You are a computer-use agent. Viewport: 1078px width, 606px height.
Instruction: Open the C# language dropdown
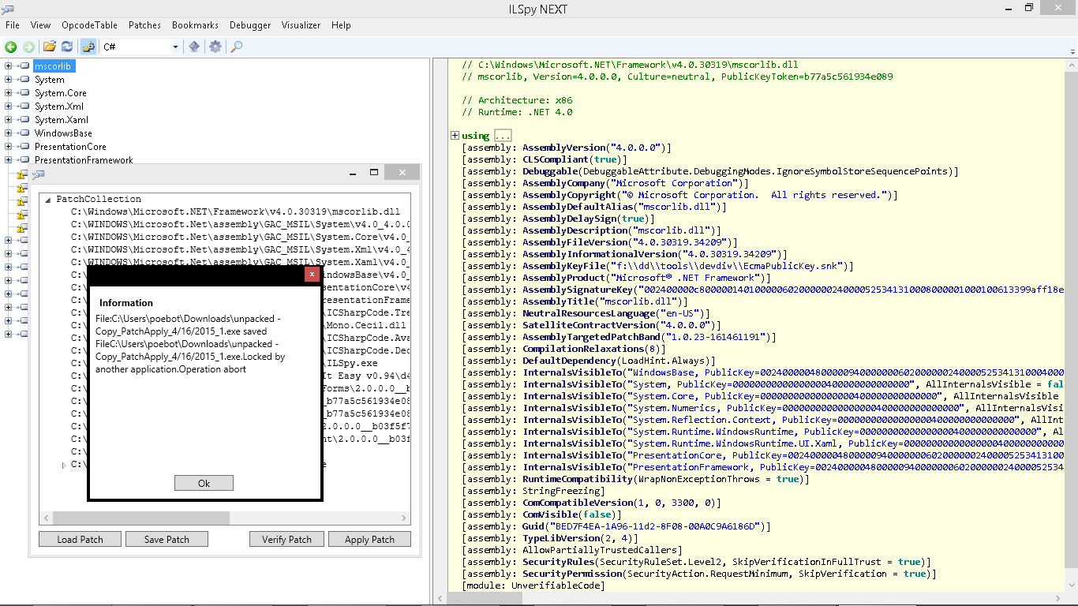[x=175, y=47]
